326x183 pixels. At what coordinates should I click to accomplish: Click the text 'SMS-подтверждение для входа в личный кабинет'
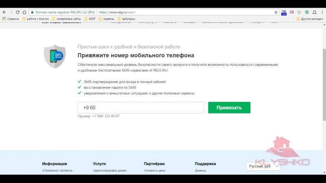125,82
